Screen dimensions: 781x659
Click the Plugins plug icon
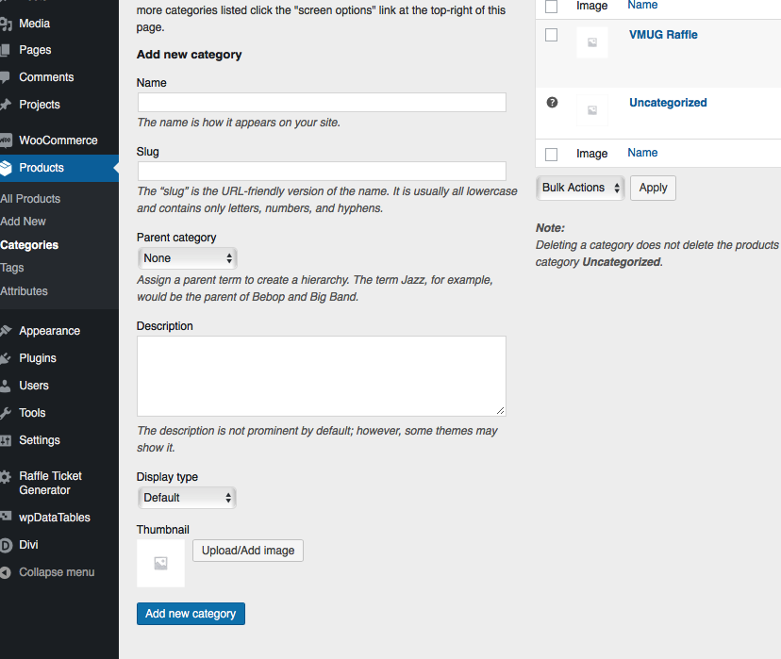point(6,358)
